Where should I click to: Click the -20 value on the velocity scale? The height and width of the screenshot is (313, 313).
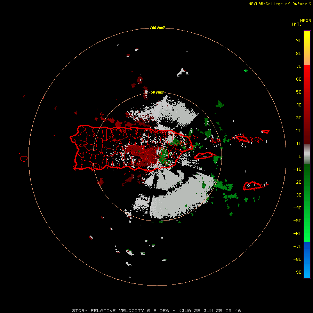point(297,182)
